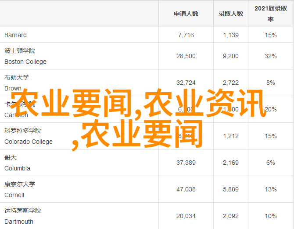Screen dimensions: 294x229
Task: Click Barnard admitted value 1,139
Action: [231, 35]
